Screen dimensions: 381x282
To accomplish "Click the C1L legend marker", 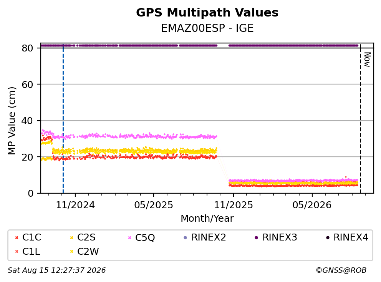I will [x=17, y=252].
